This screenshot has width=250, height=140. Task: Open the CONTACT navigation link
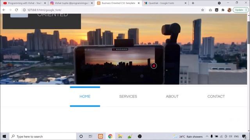click(216, 96)
